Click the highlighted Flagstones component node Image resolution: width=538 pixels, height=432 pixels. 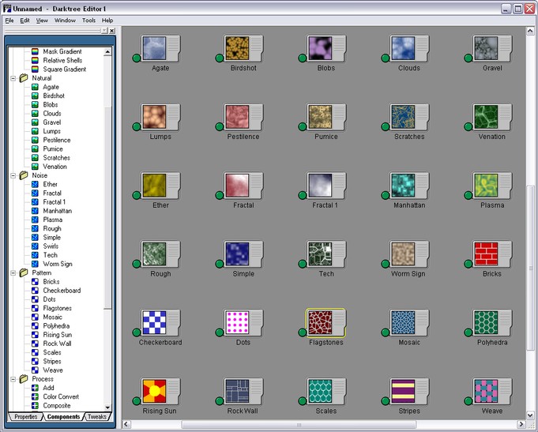326,323
